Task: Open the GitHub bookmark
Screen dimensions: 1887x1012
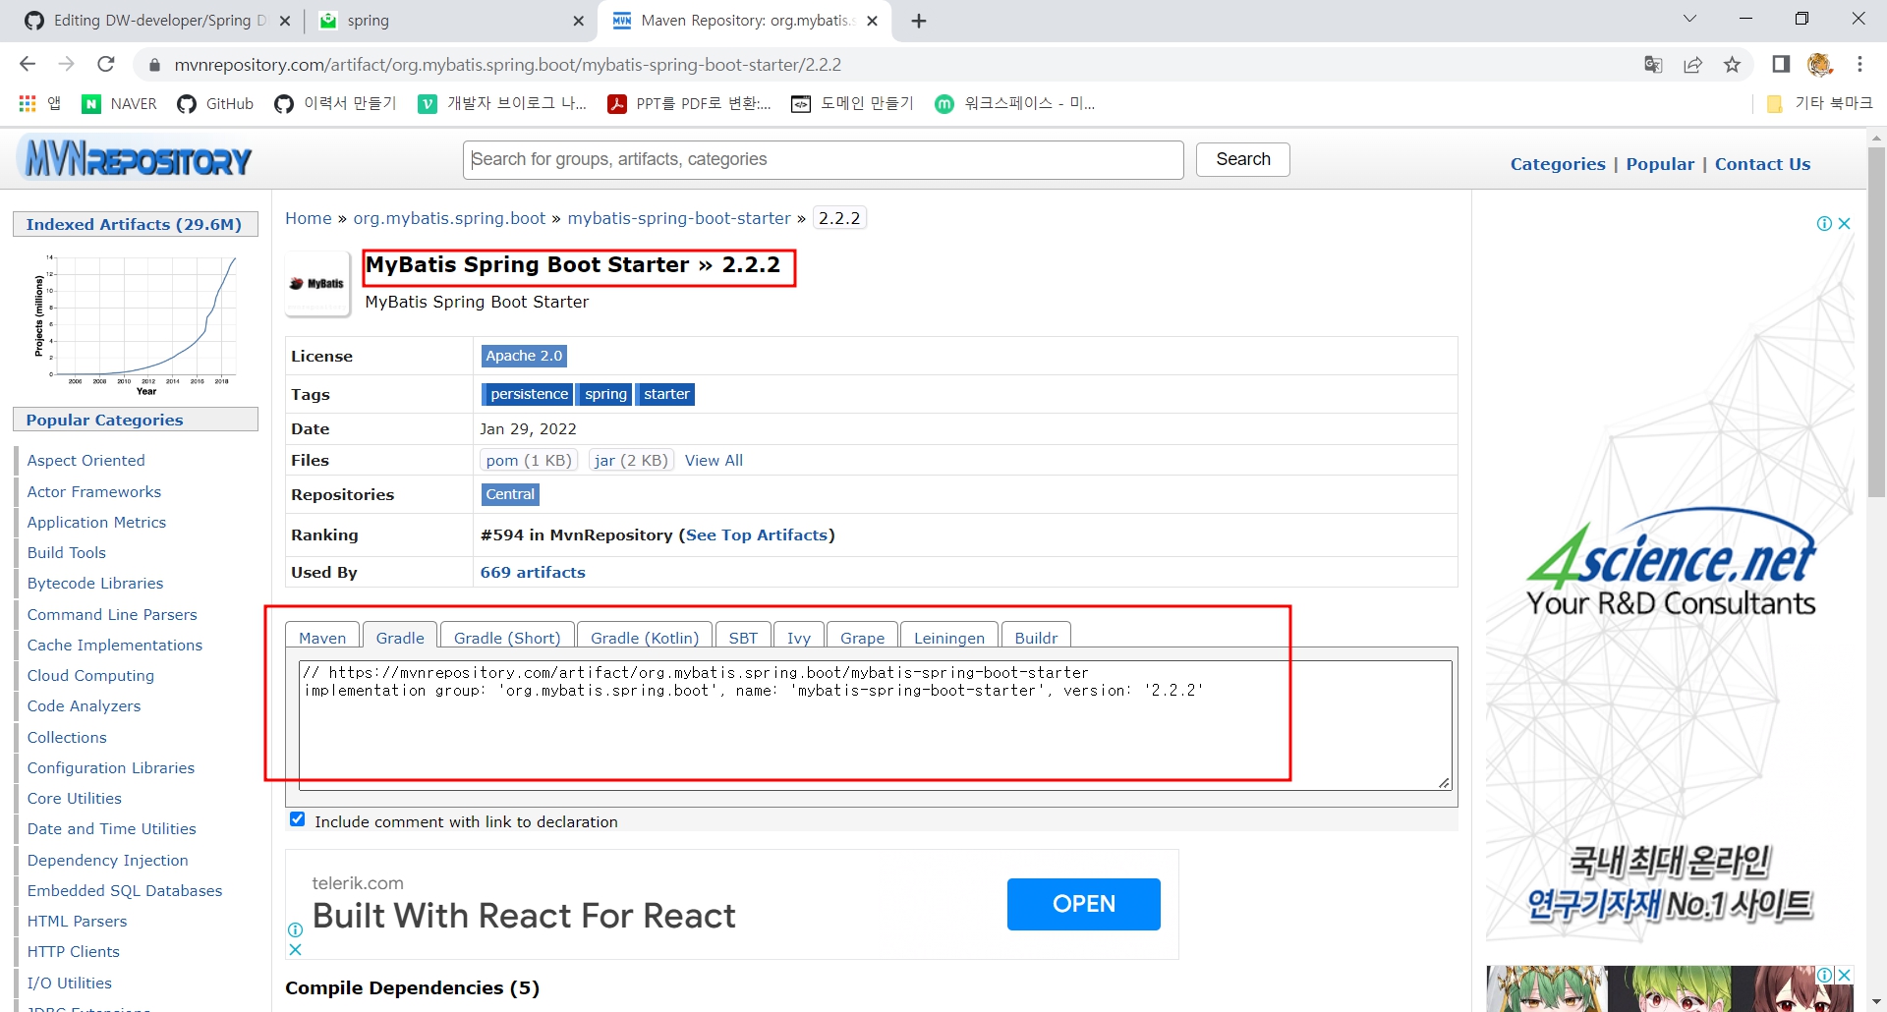Action: coord(215,103)
